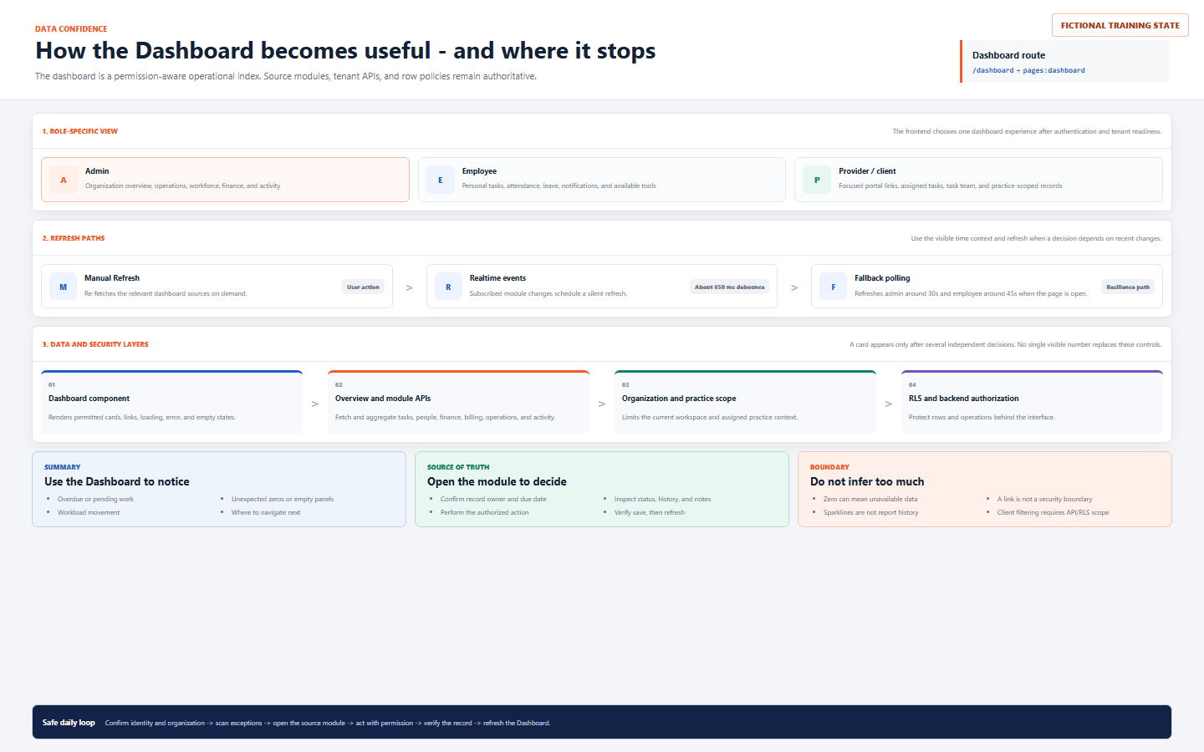Viewport: 1204px width, 752px height.
Task: Open the Fallback polling card
Action: 987,287
